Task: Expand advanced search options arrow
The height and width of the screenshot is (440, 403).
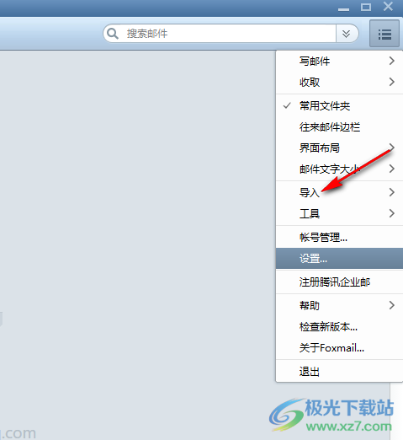Action: coord(347,34)
